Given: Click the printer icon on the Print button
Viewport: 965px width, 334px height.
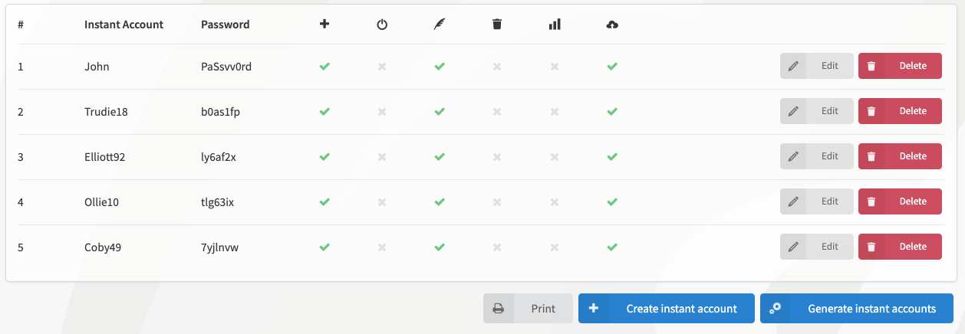Looking at the screenshot, I should (499, 309).
